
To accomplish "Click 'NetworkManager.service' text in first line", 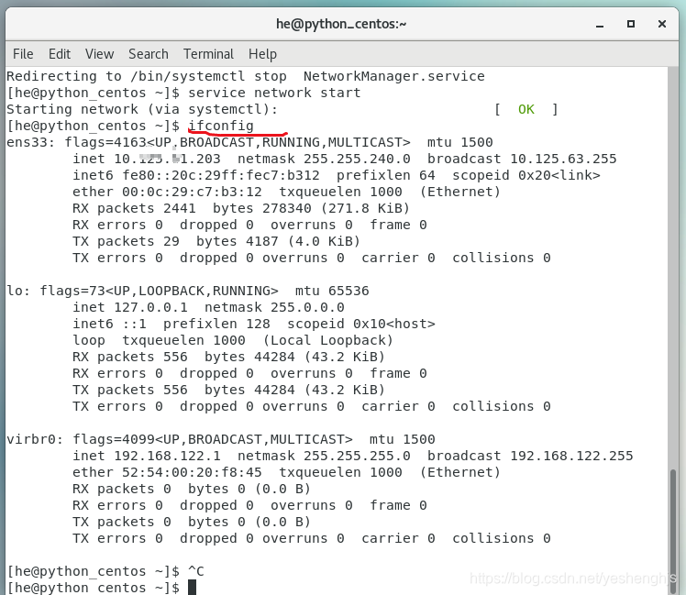I will pyautogui.click(x=394, y=77).
